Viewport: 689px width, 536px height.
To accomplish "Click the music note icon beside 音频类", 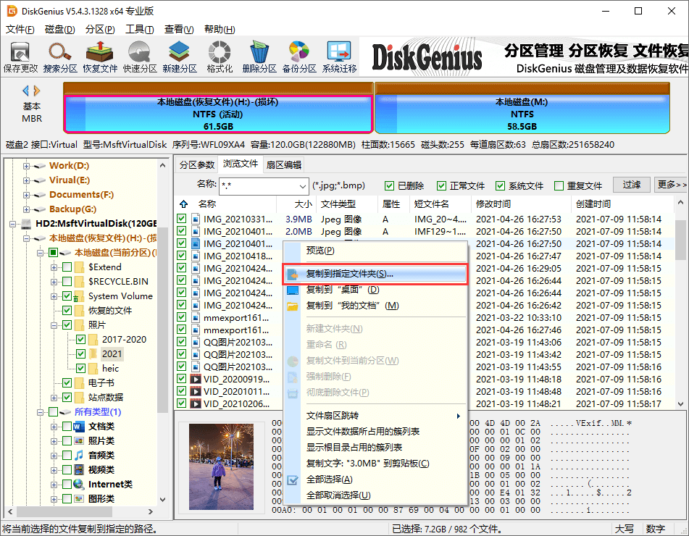I will [x=79, y=455].
